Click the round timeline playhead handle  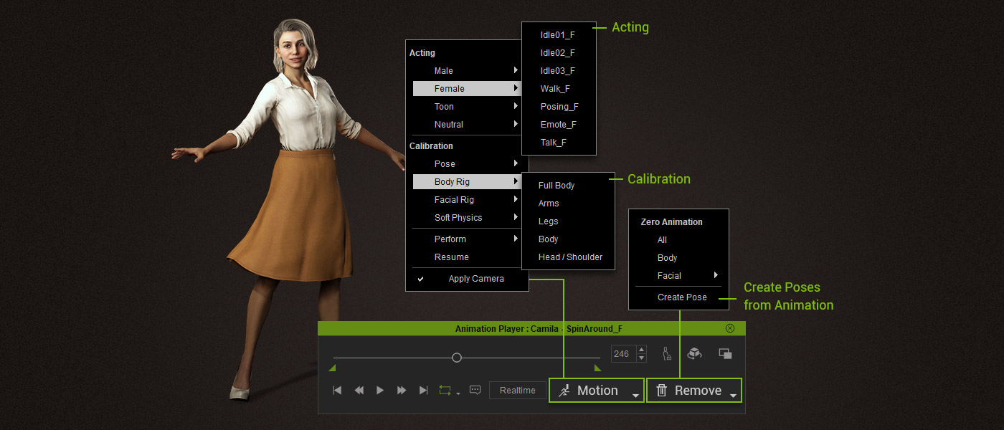[x=456, y=358]
